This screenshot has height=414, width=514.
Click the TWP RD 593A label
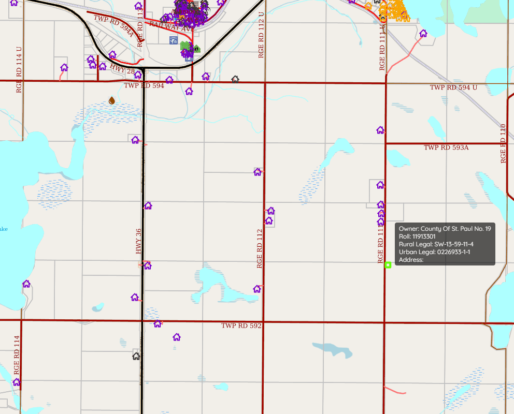[446, 147]
